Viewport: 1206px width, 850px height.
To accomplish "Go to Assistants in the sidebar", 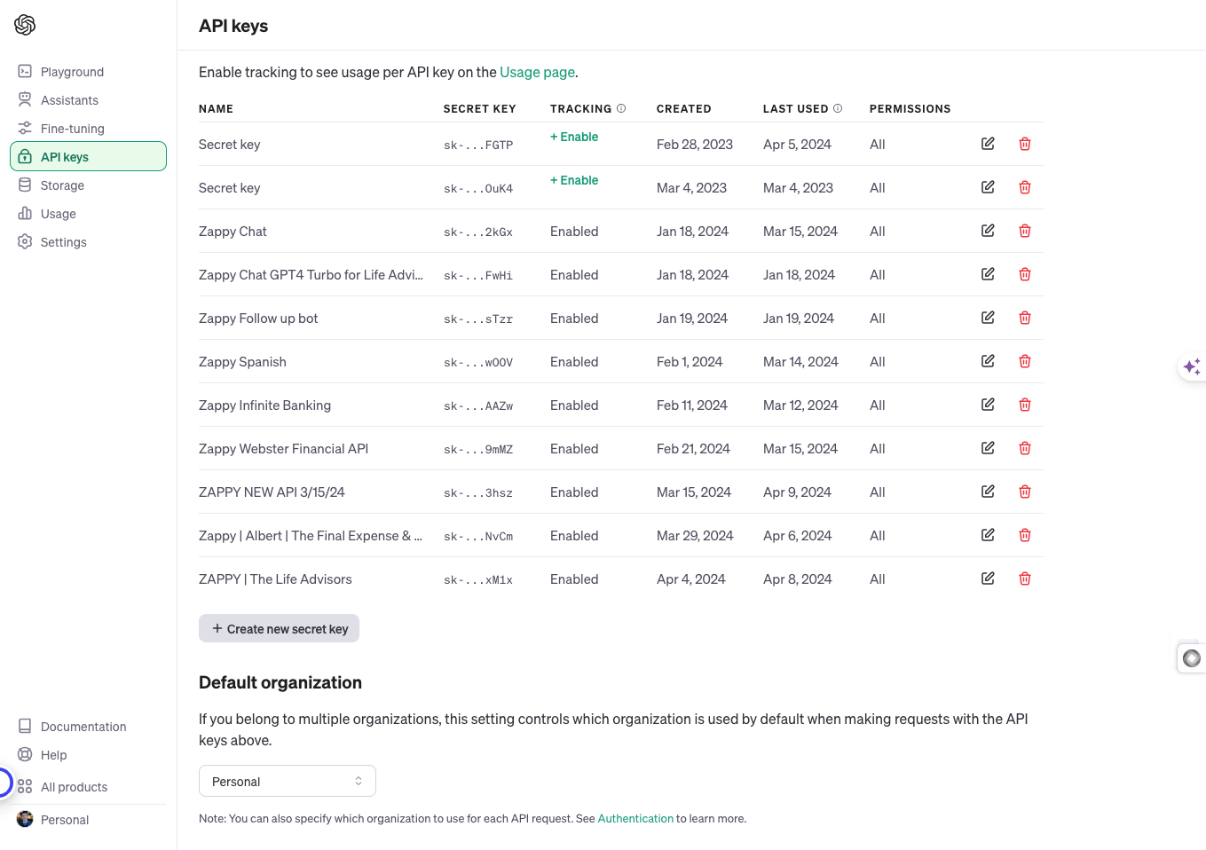I will 88,100.
